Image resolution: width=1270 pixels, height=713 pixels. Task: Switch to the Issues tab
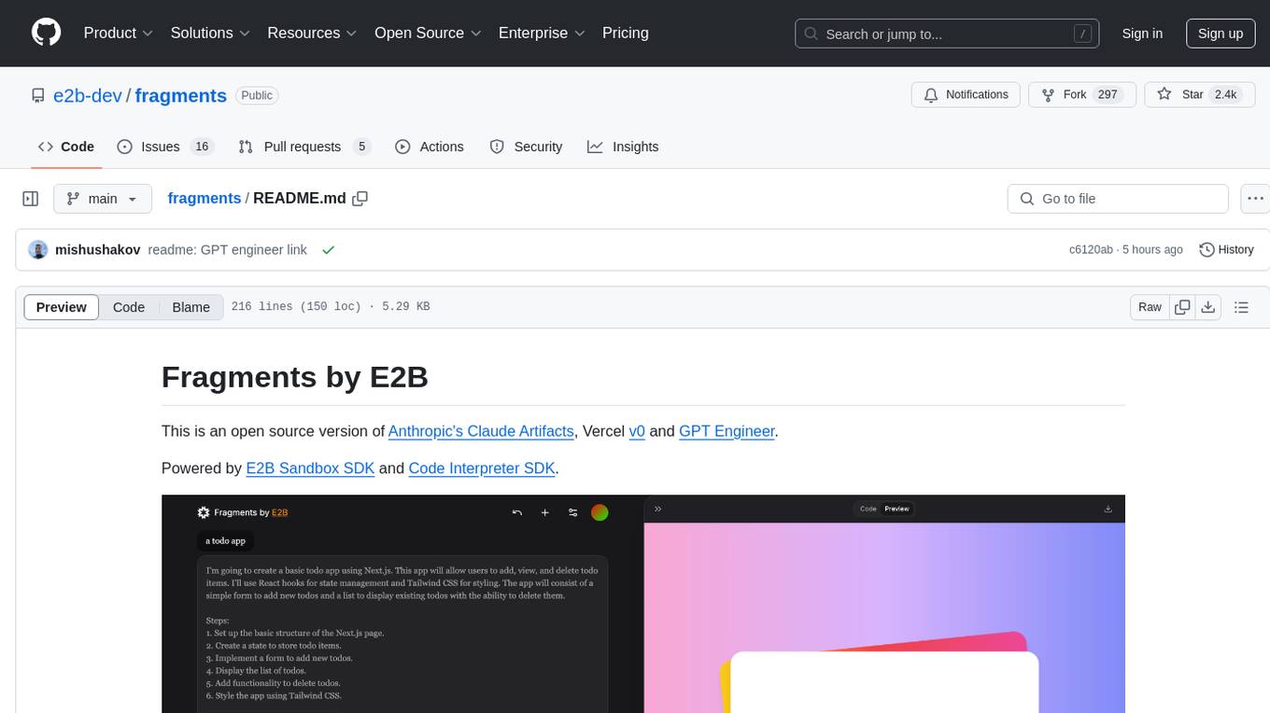pos(164,147)
